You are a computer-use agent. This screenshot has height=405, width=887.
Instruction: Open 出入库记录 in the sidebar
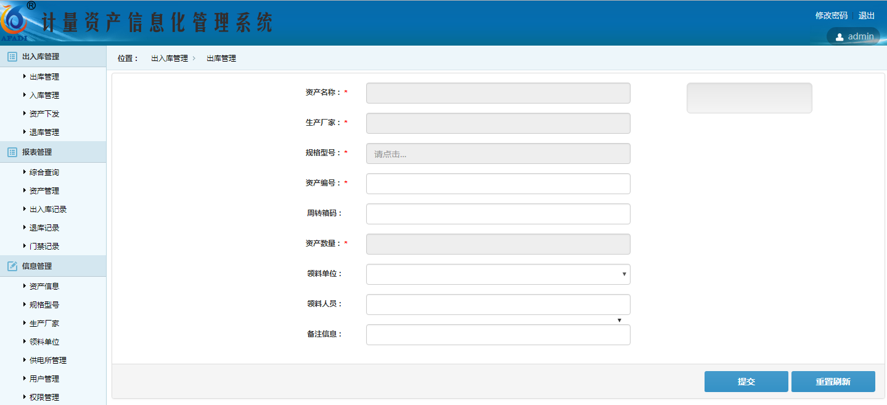[48, 210]
